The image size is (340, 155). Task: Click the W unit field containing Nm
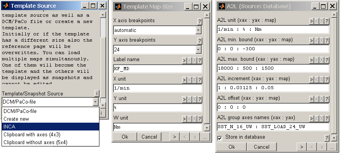(158, 127)
